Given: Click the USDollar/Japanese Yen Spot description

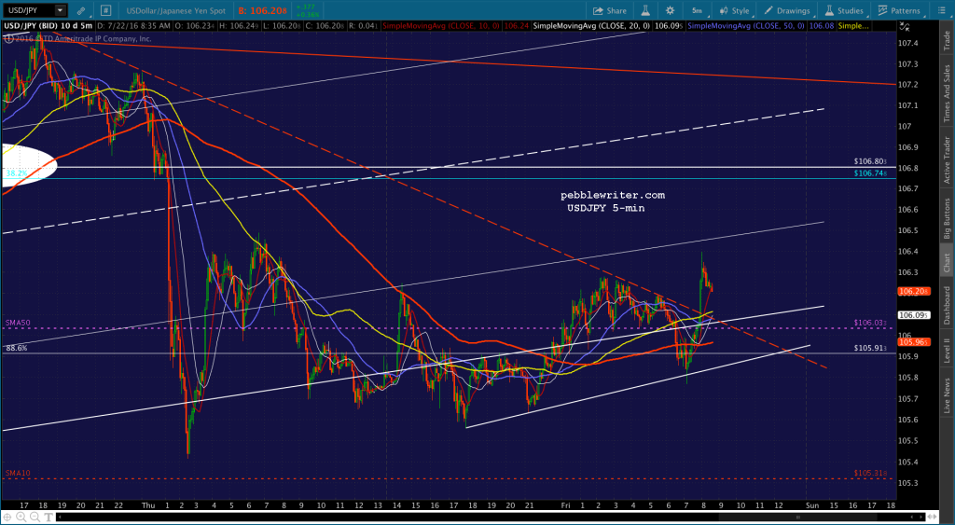Looking at the screenshot, I should tap(176, 10).
